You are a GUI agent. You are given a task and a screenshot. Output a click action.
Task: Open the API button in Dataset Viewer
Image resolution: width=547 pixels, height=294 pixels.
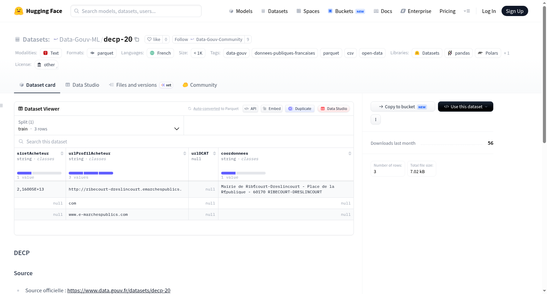point(250,109)
